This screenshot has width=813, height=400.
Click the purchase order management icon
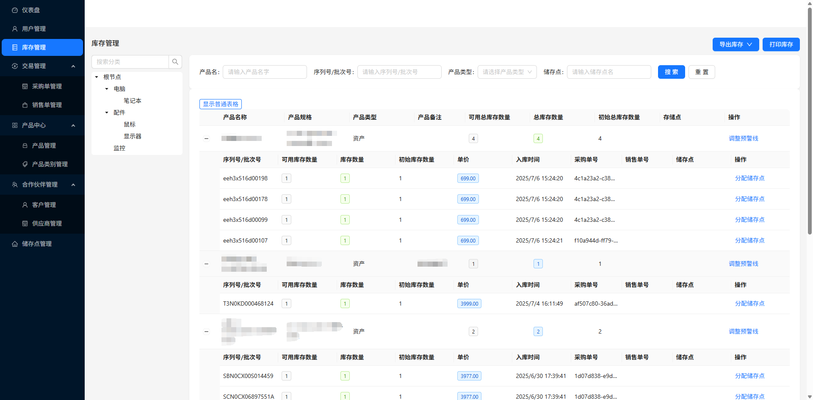point(25,86)
